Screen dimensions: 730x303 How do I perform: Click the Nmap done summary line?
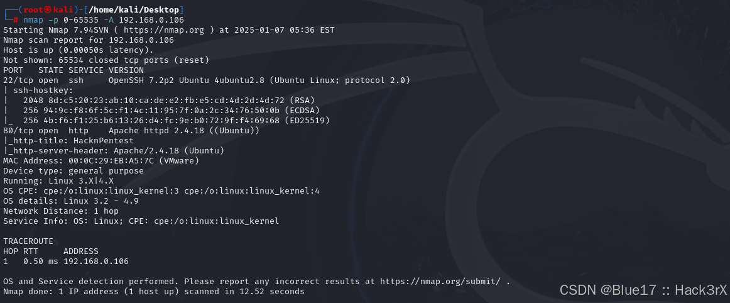point(154,292)
